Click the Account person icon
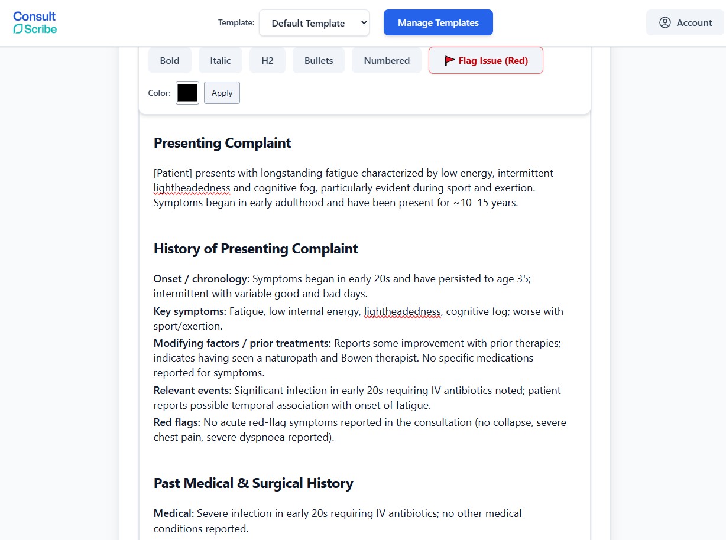Screen dimensions: 726x540 [665, 22]
